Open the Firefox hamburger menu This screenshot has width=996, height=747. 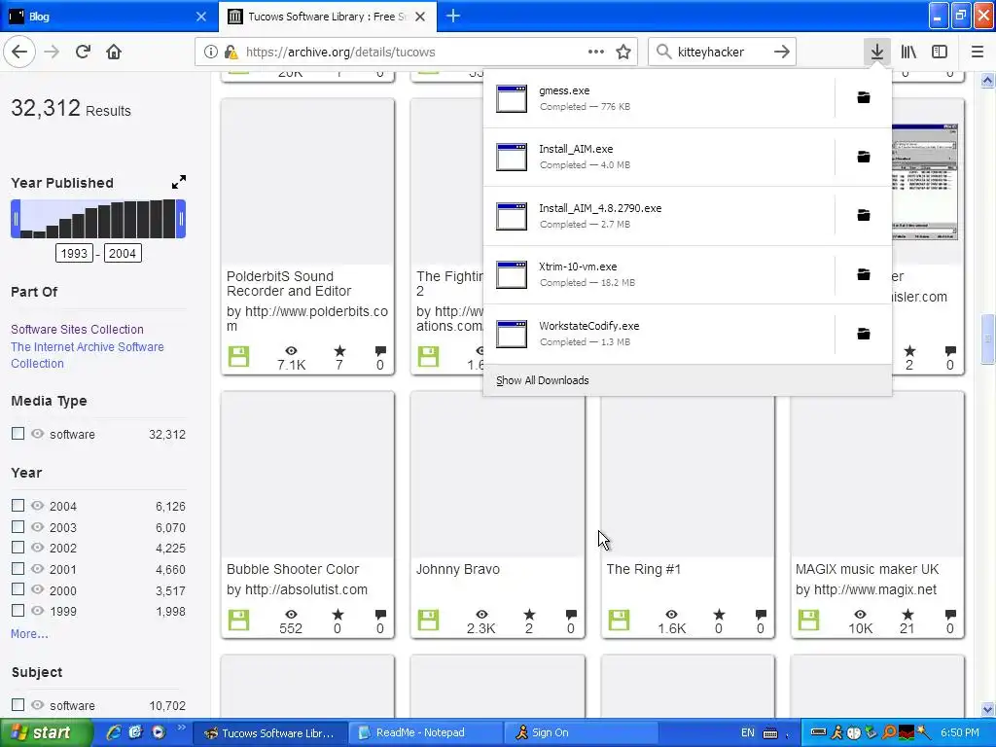click(x=978, y=53)
